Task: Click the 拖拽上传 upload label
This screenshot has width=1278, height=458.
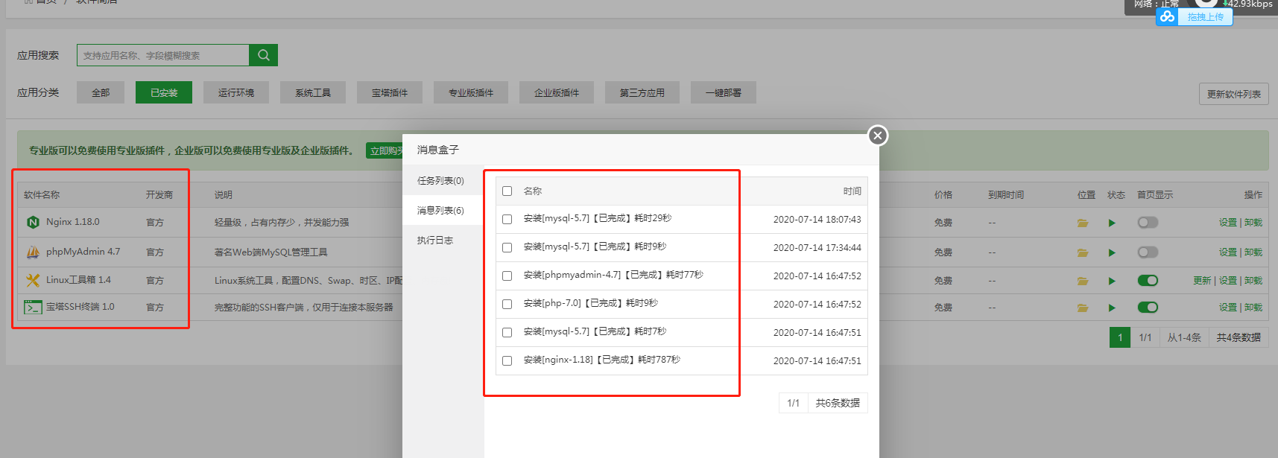Action: tap(1206, 17)
